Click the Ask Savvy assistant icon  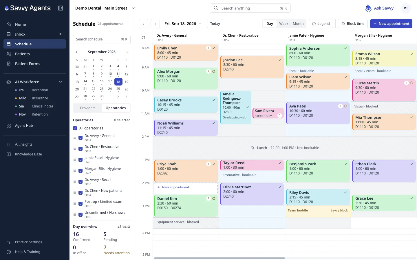(x=368, y=8)
